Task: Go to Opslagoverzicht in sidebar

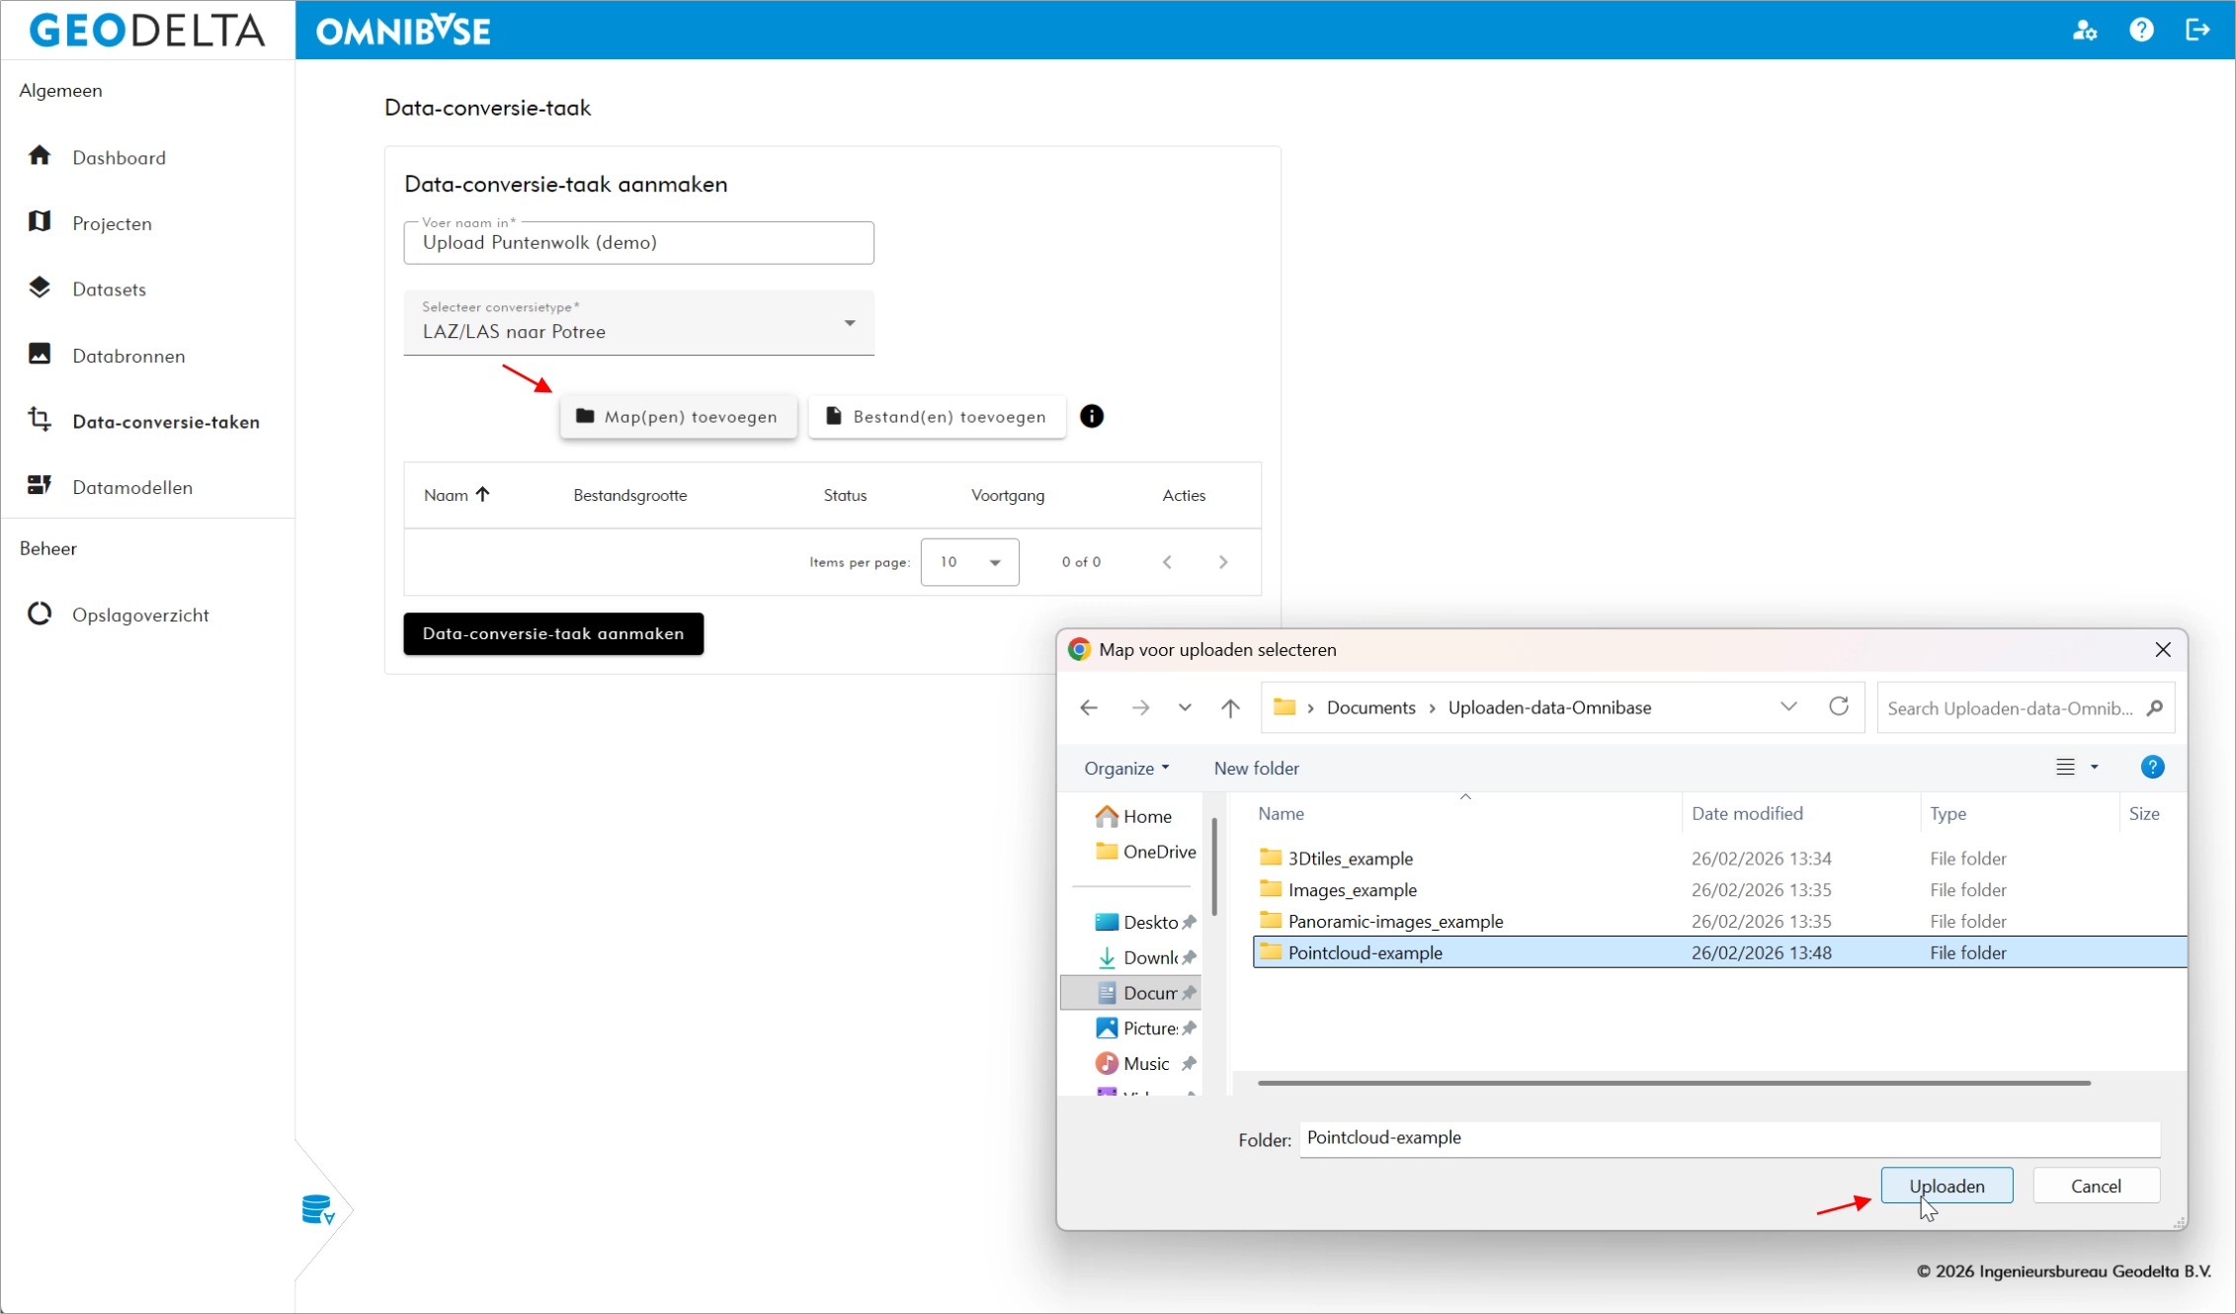Action: pyautogui.click(x=140, y=615)
